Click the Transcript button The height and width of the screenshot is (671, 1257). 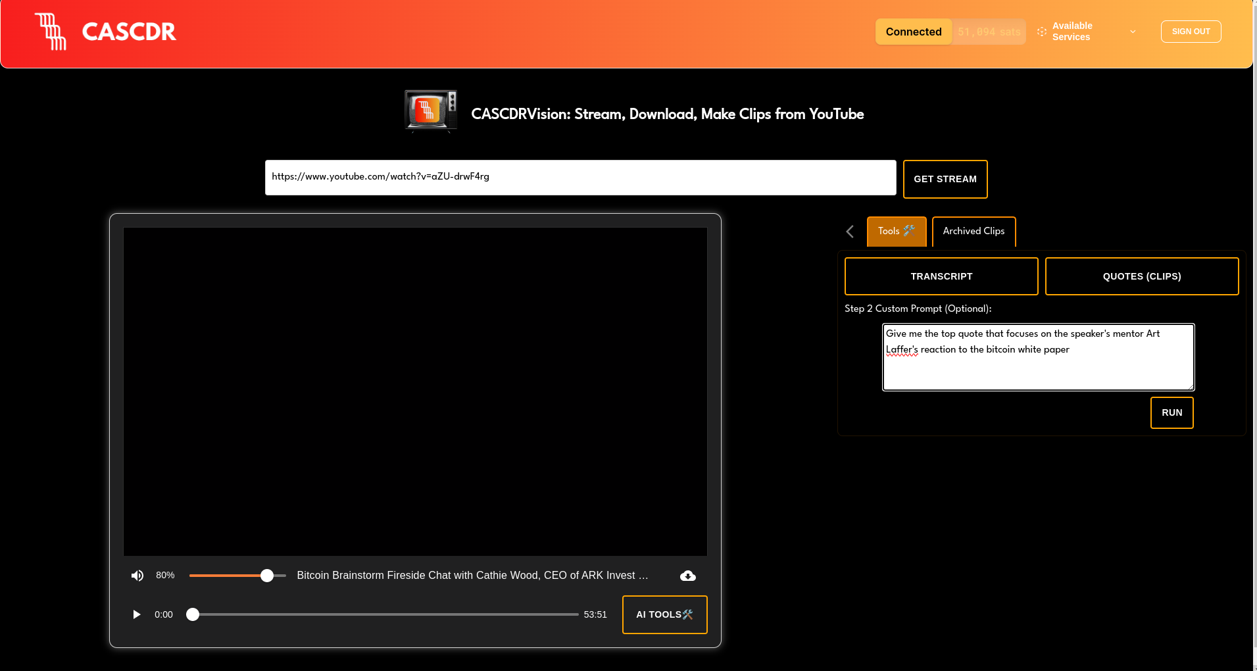point(941,276)
